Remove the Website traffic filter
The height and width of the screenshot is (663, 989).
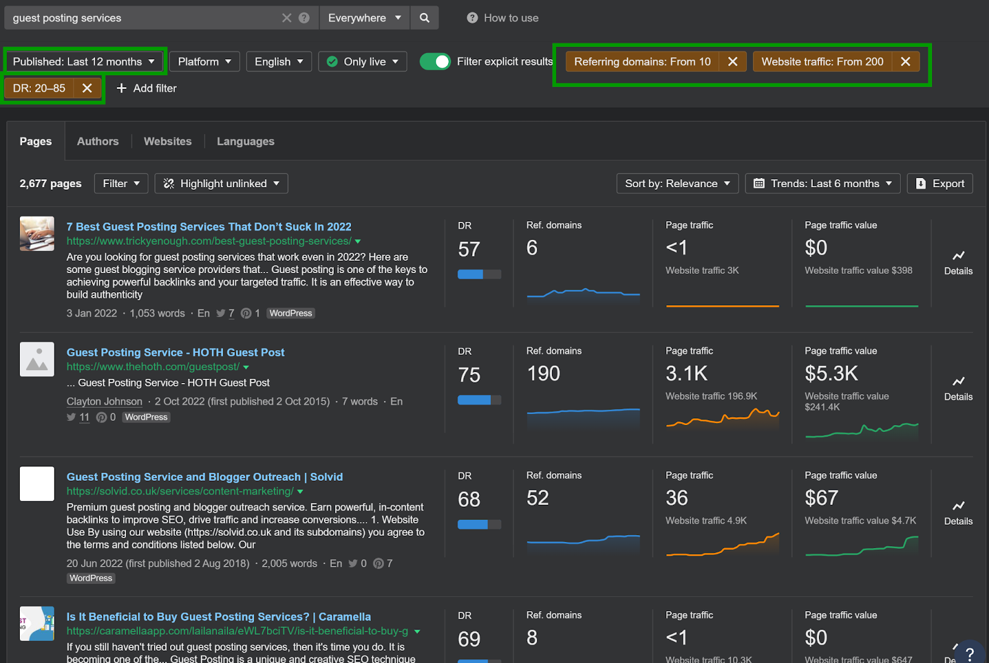click(x=905, y=62)
